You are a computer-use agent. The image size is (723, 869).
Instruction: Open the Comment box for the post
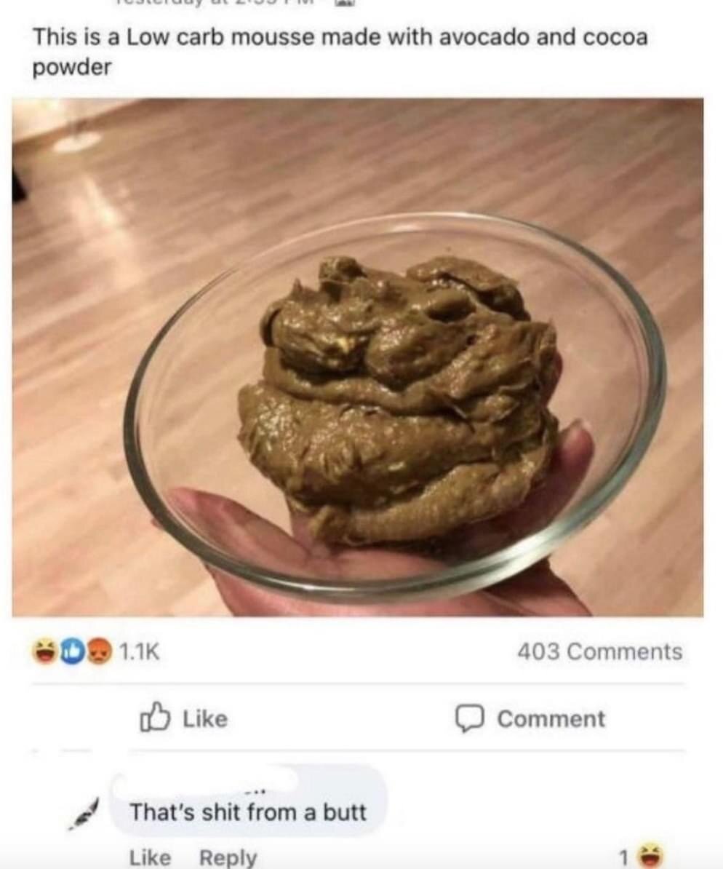(531, 719)
